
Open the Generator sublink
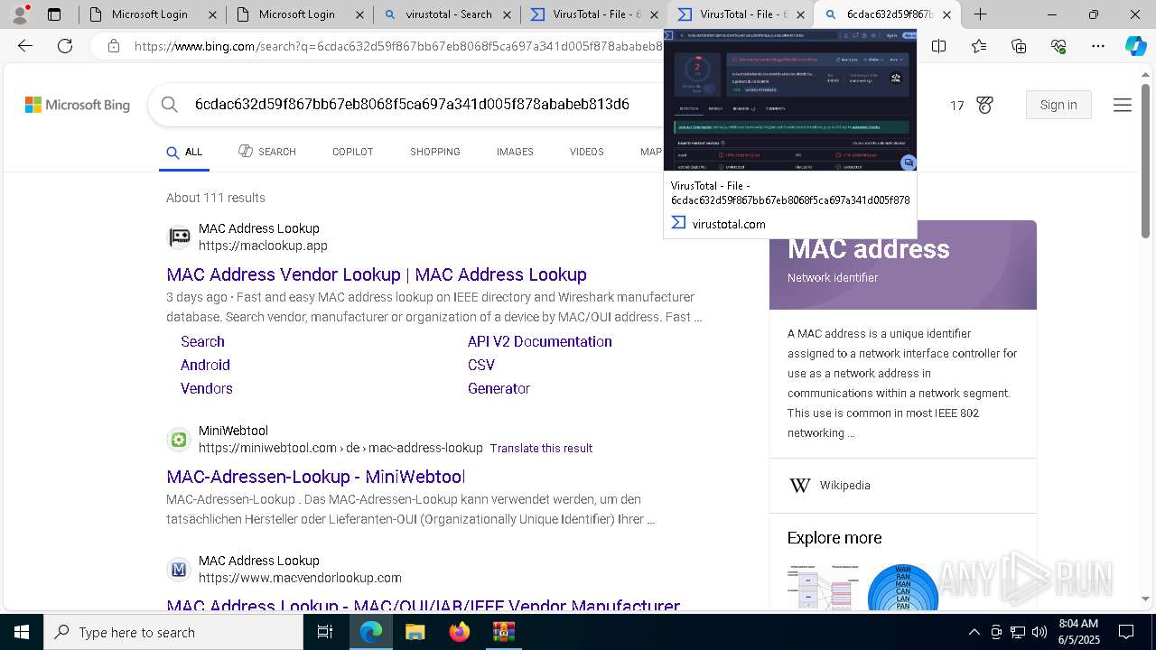pos(499,388)
